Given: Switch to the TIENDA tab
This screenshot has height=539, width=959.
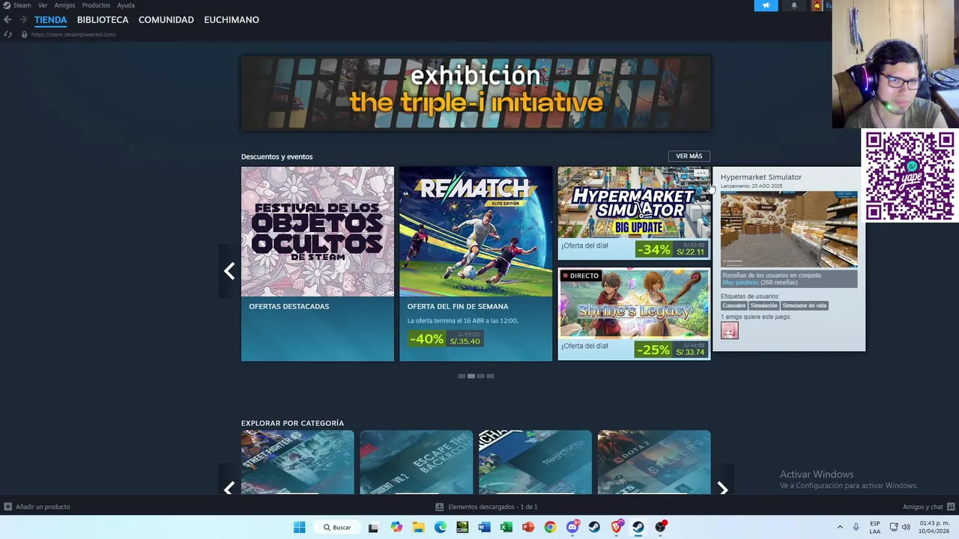Looking at the screenshot, I should point(50,19).
